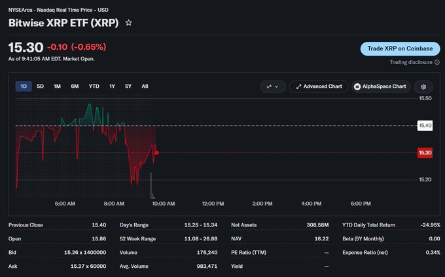Click the Net Assets value 308.58M

pos(317,225)
